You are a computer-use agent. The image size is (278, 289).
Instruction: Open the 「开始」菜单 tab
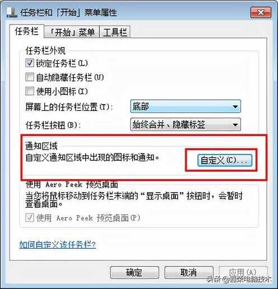(72, 32)
